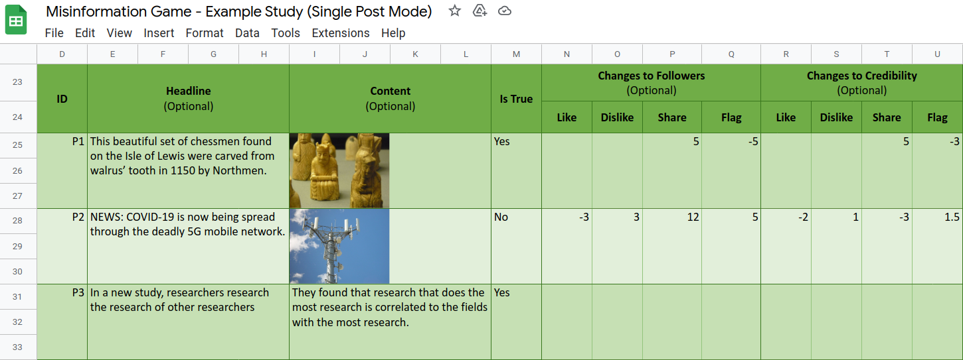Open the Google Sheets home icon
The width and height of the screenshot is (963, 360).
(16, 21)
